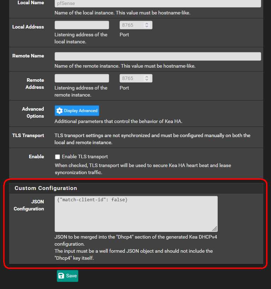Screen dimensions: 271x289
Task: Click the gear icon on Display Advanced
Action: (x=60, y=111)
